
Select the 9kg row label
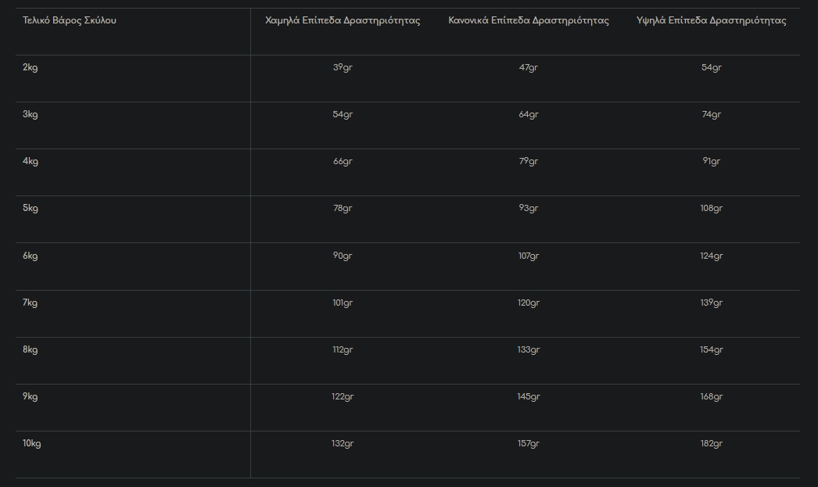pyautogui.click(x=30, y=397)
